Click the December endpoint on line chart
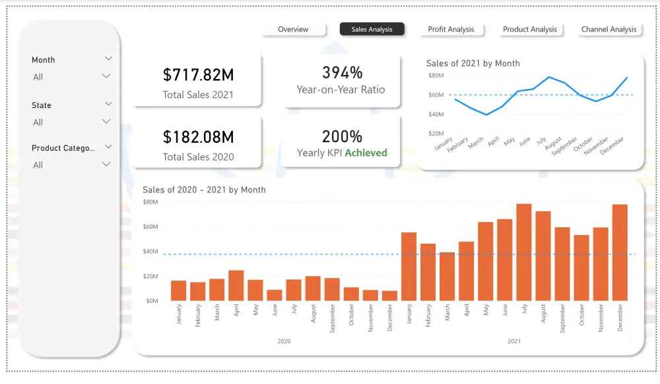This screenshot has width=660, height=384. pos(627,78)
